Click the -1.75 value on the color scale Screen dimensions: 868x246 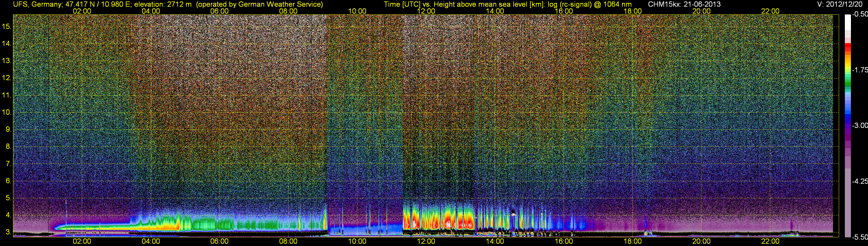coord(860,70)
